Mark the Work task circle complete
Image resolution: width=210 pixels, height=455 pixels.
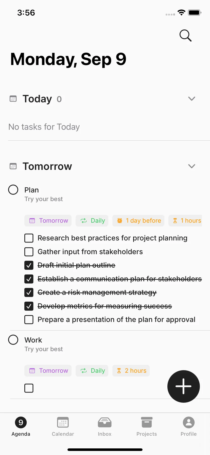click(13, 340)
